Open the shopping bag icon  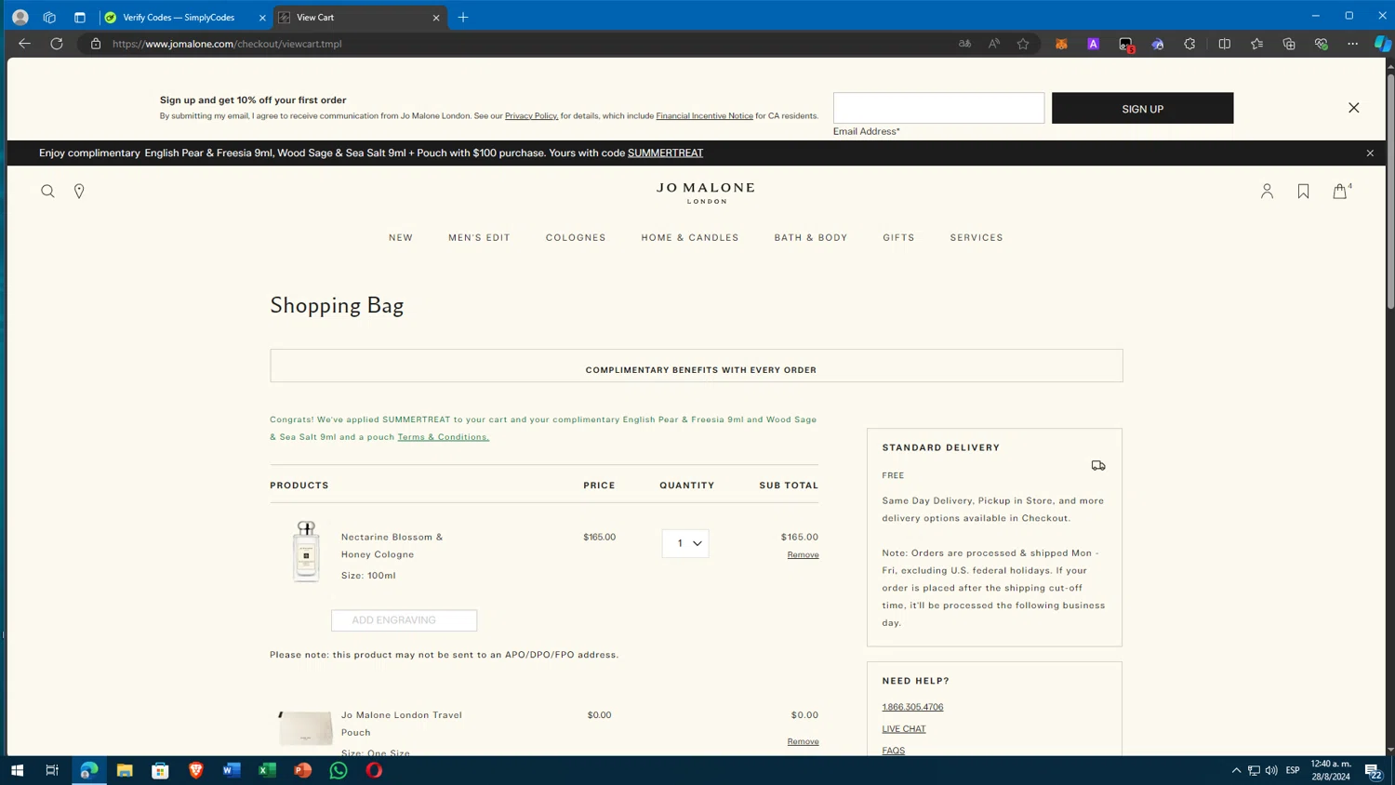[x=1340, y=191]
